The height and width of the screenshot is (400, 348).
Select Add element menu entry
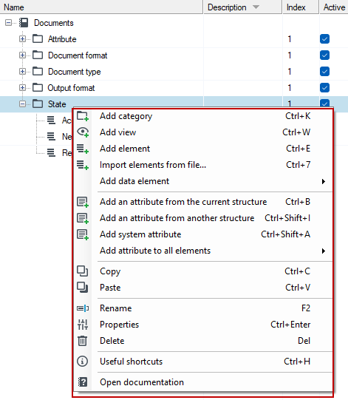tap(203, 149)
